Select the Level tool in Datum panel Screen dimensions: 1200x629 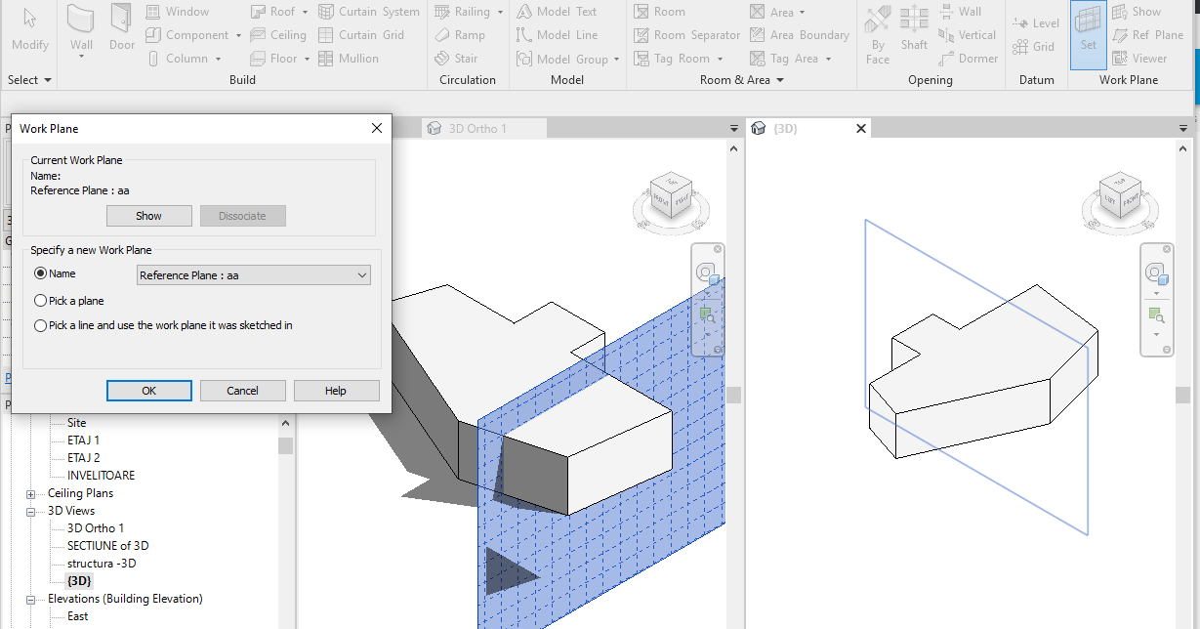click(1036, 21)
